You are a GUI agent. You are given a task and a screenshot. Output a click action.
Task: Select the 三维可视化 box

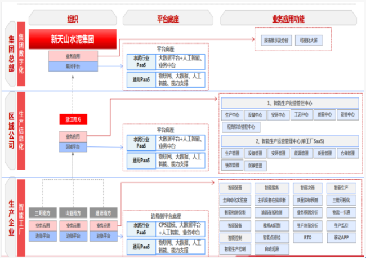pos(341,199)
